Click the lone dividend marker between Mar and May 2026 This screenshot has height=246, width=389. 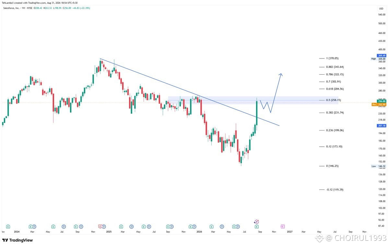222,227
